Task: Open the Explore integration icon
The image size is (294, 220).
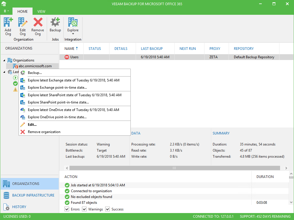Action: [73, 22]
